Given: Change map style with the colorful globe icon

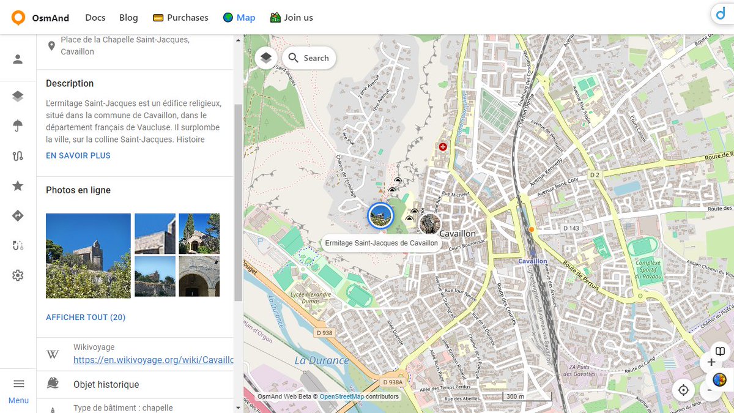Looking at the screenshot, I should pyautogui.click(x=719, y=379).
